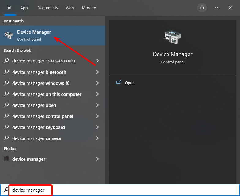Click the photo thumbnail icon for device manager
Viewport: 240px width, 196px height.
tap(6, 159)
